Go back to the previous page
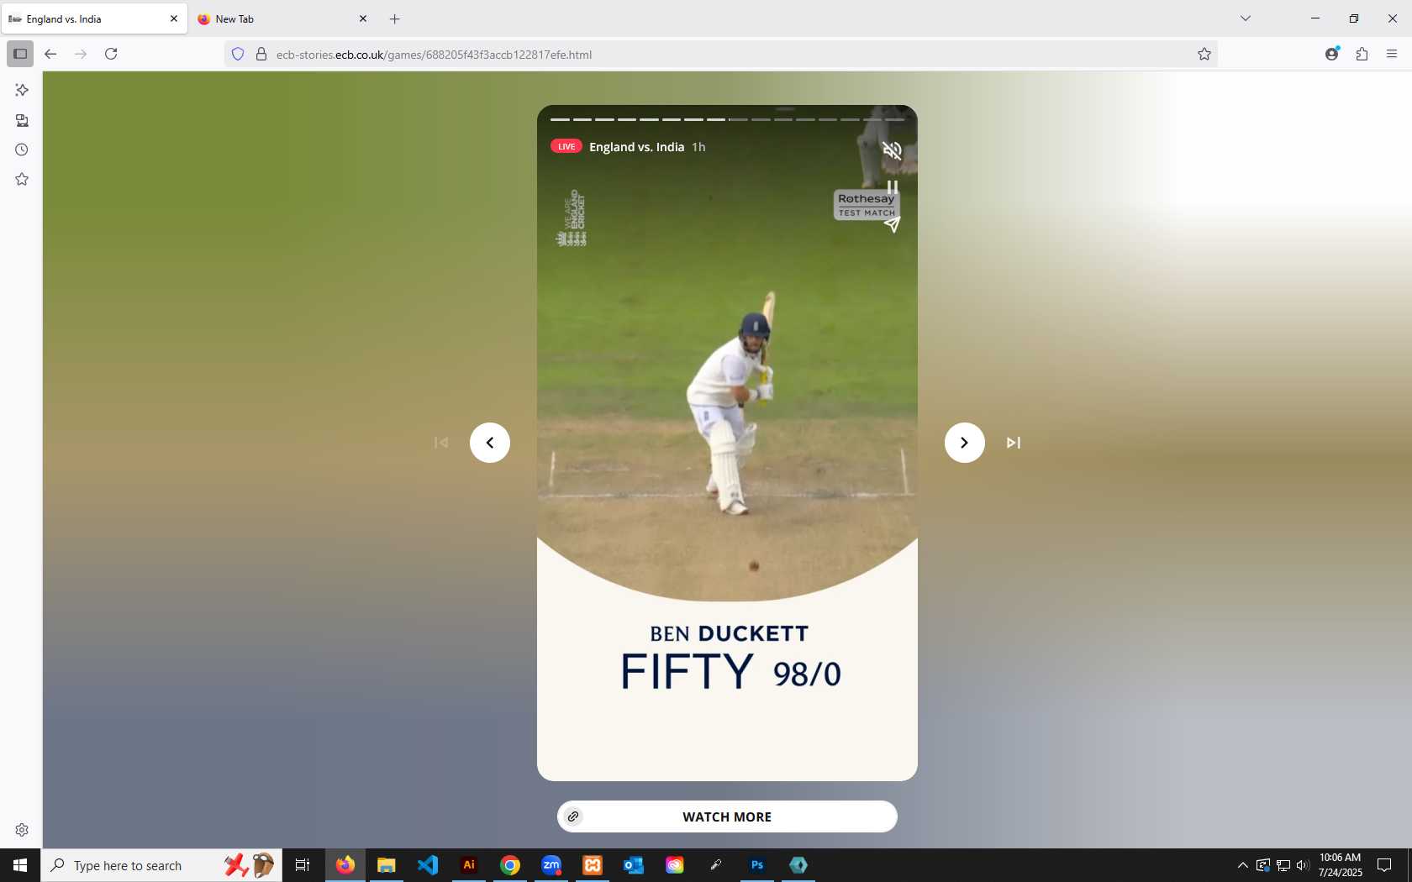This screenshot has height=882, width=1412. [50, 54]
